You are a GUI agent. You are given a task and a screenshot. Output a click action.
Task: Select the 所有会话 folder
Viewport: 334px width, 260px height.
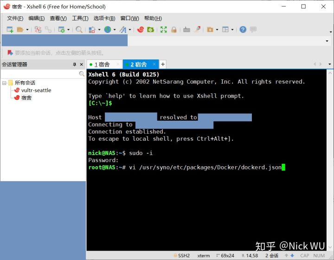pyautogui.click(x=25, y=83)
